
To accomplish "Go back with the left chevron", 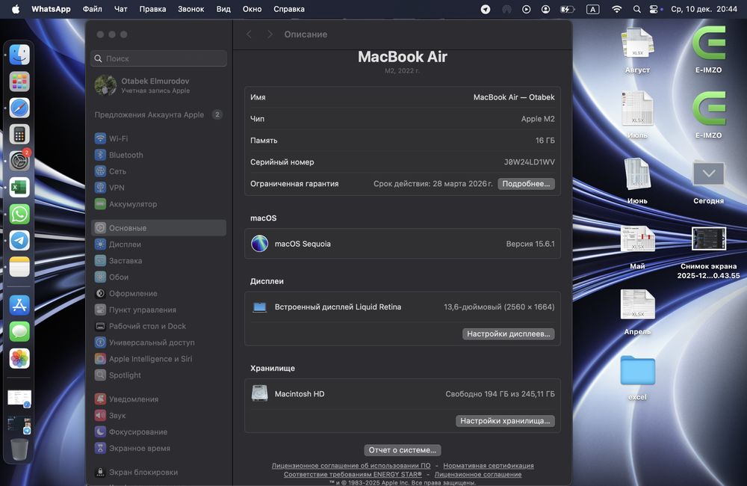I will 249,34.
